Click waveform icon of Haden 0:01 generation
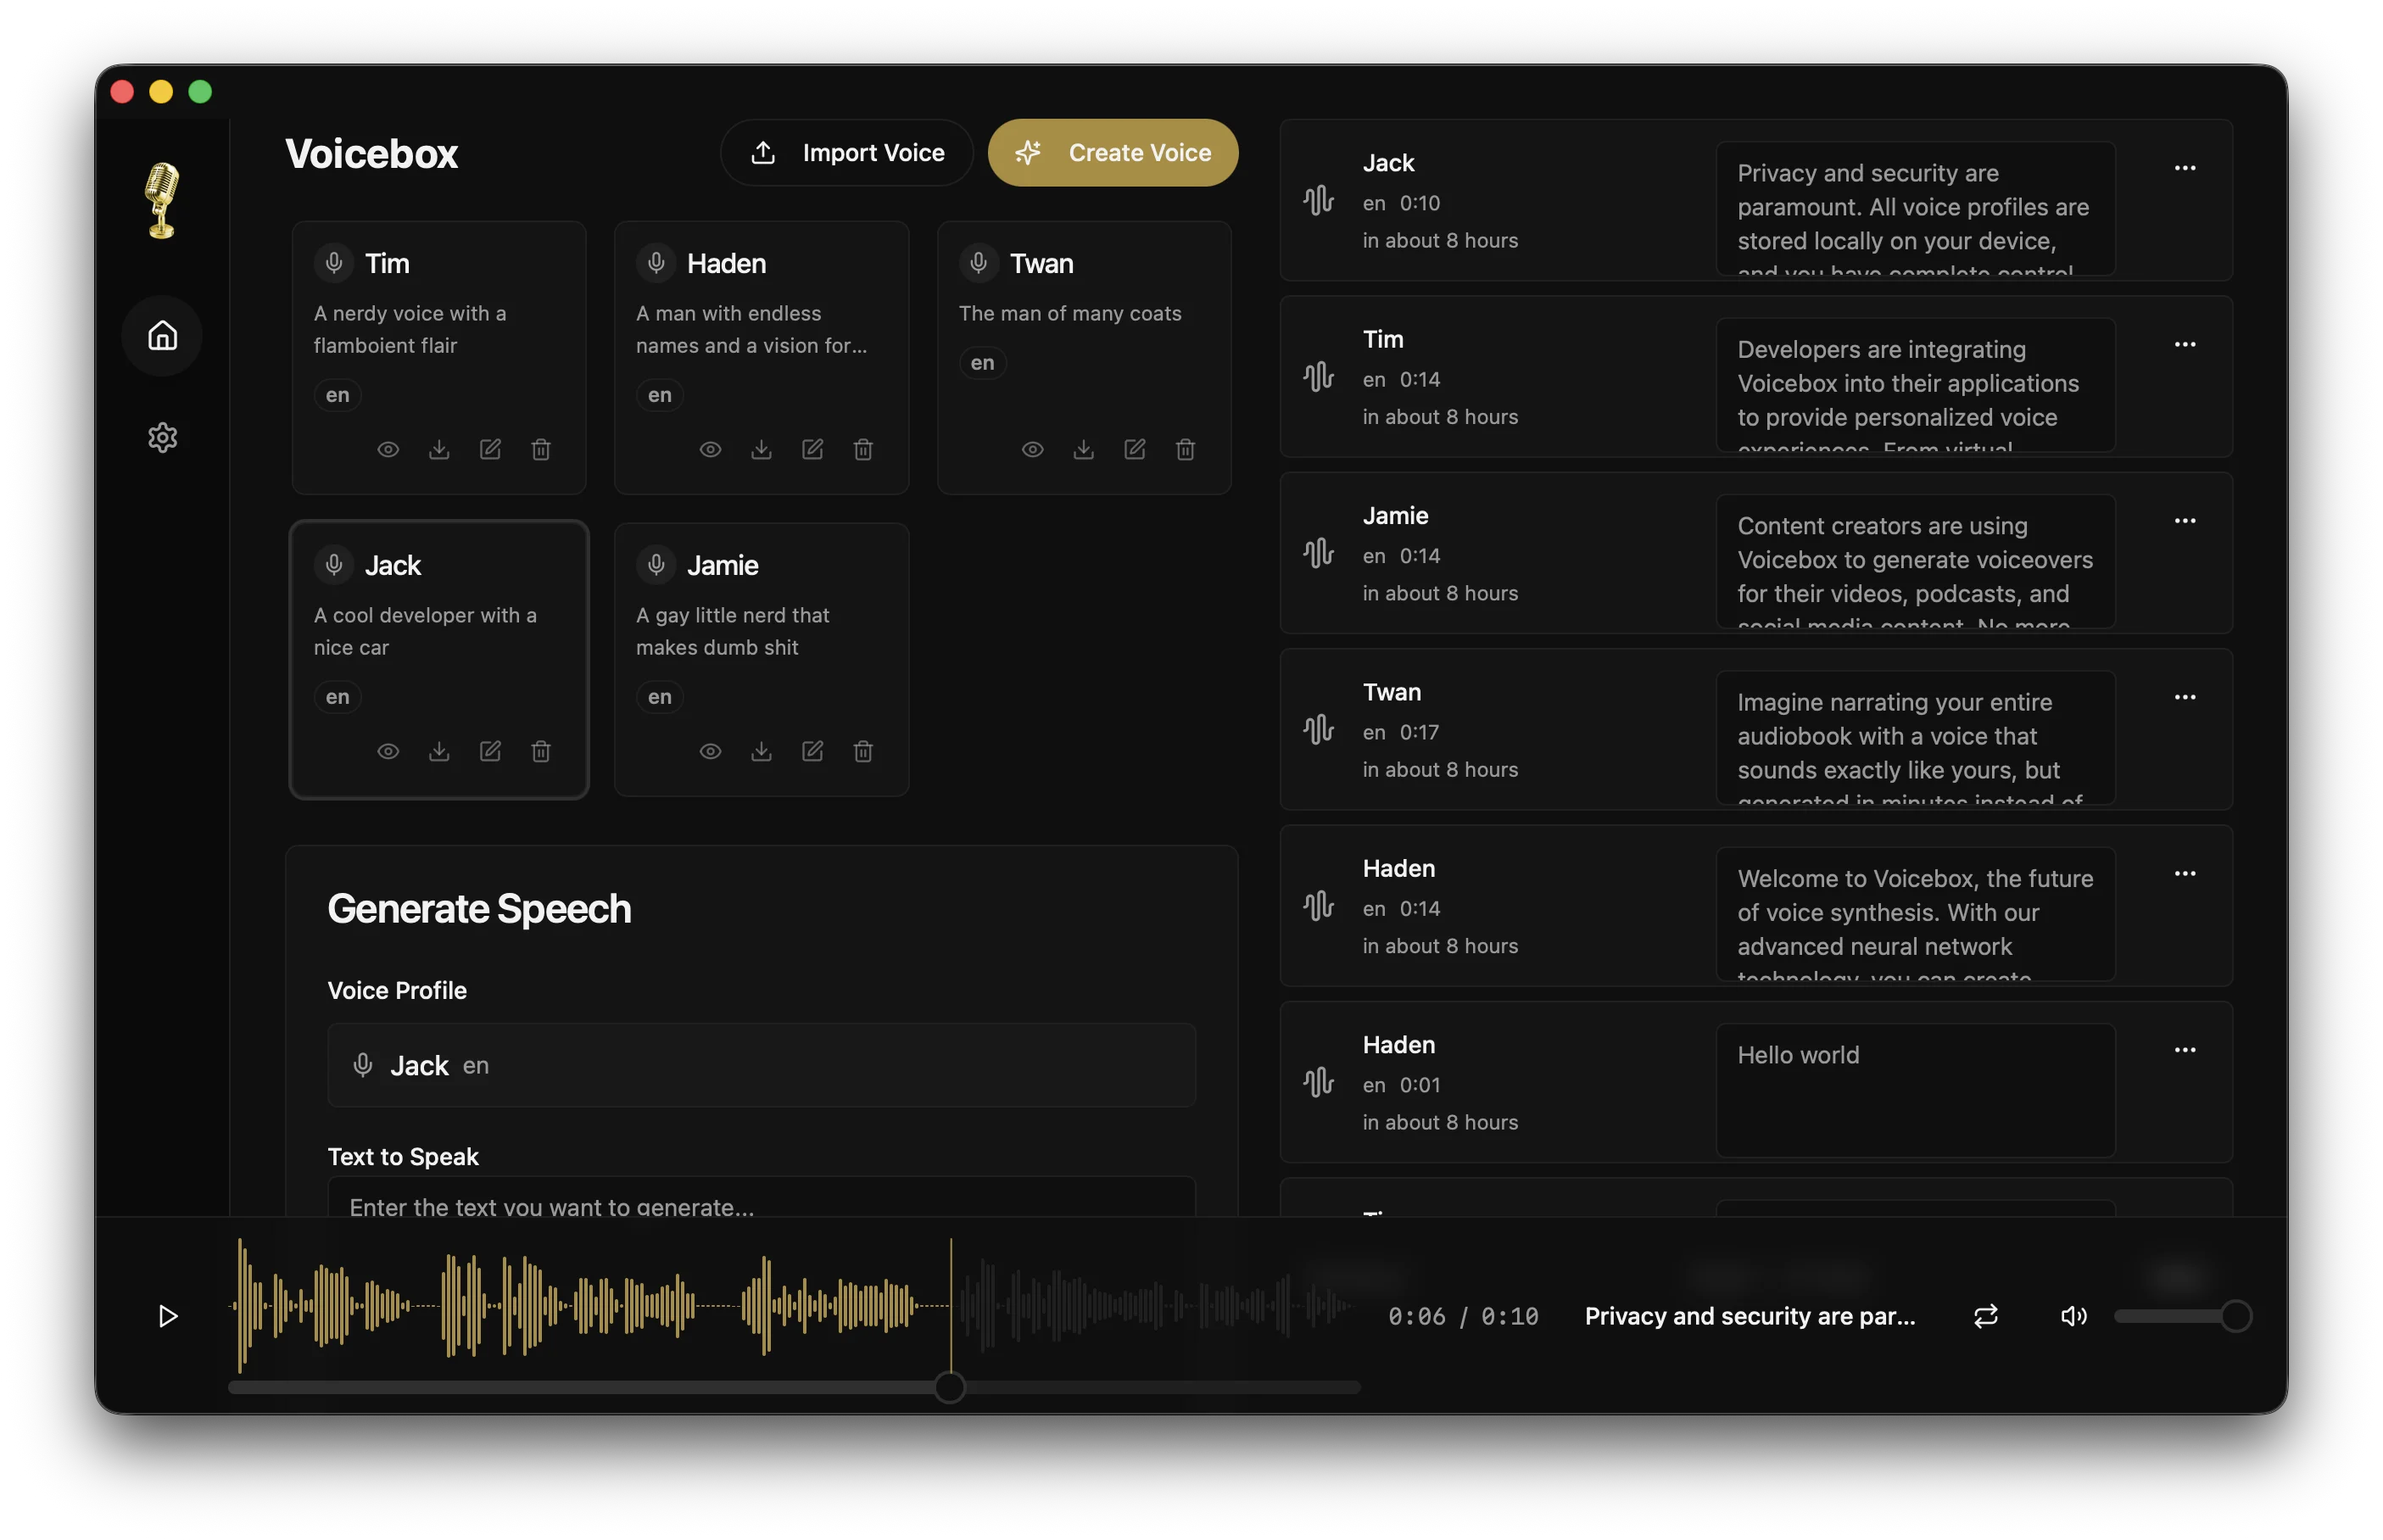2383x1540 pixels. click(1318, 1083)
